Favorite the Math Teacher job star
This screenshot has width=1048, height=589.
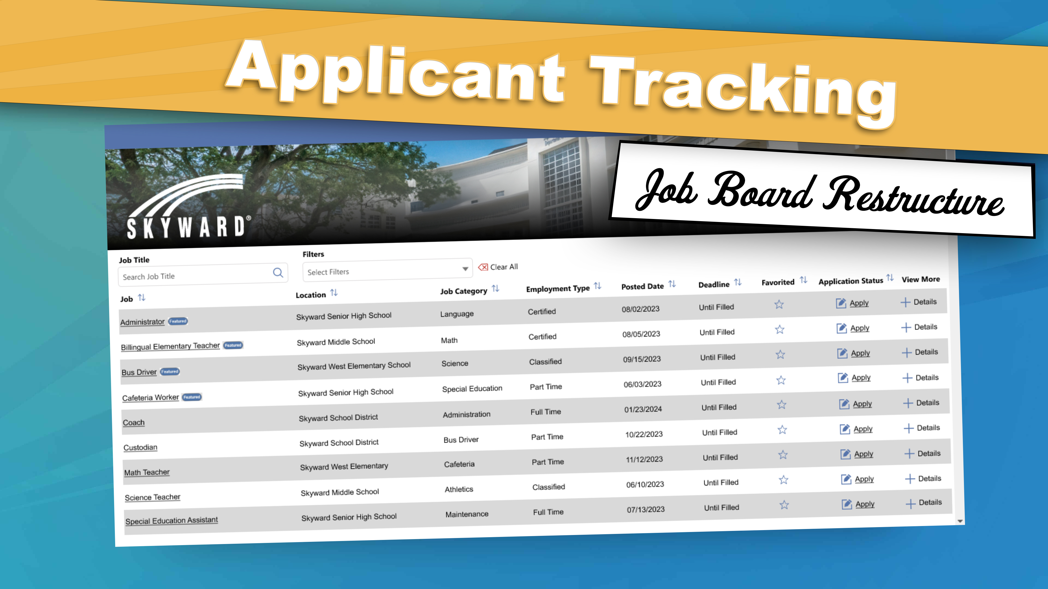click(783, 455)
